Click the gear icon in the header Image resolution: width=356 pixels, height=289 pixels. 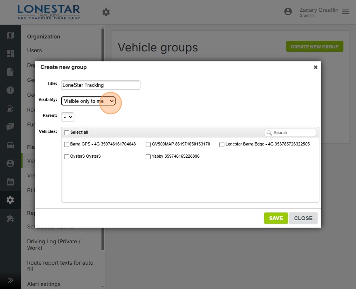coord(106,12)
